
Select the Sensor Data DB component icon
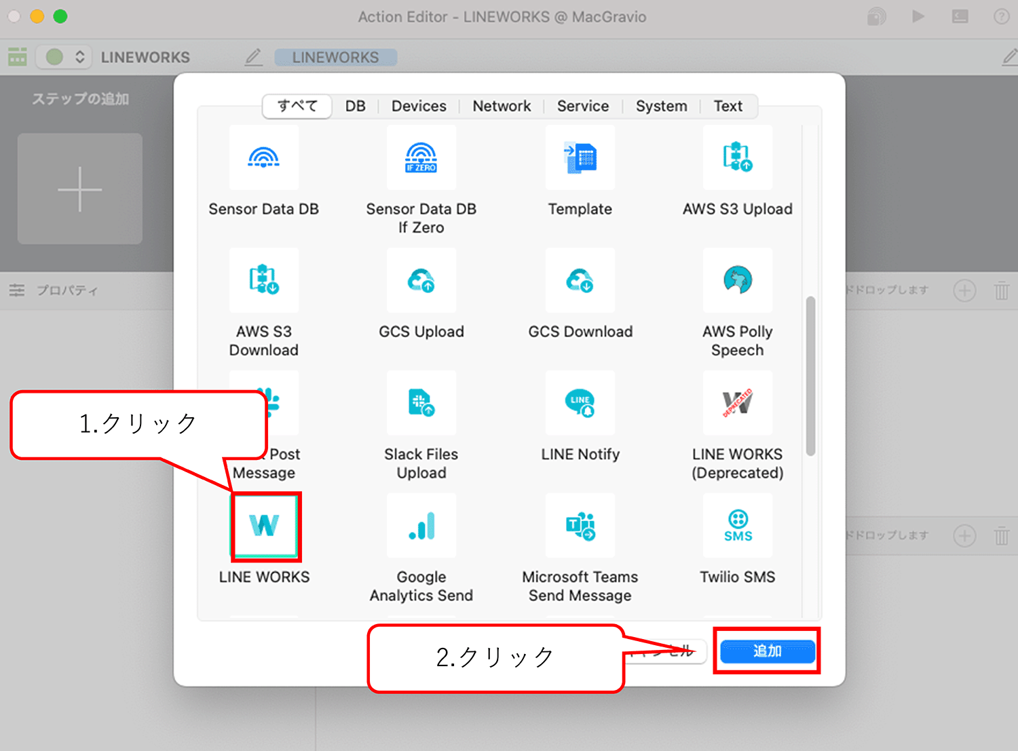[x=263, y=157]
